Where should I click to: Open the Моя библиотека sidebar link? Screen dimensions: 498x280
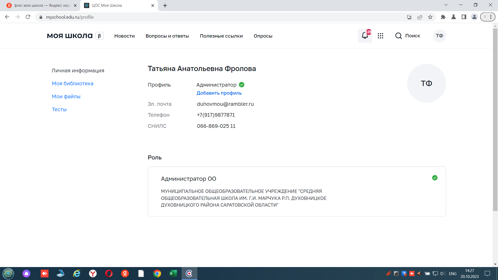point(73,83)
